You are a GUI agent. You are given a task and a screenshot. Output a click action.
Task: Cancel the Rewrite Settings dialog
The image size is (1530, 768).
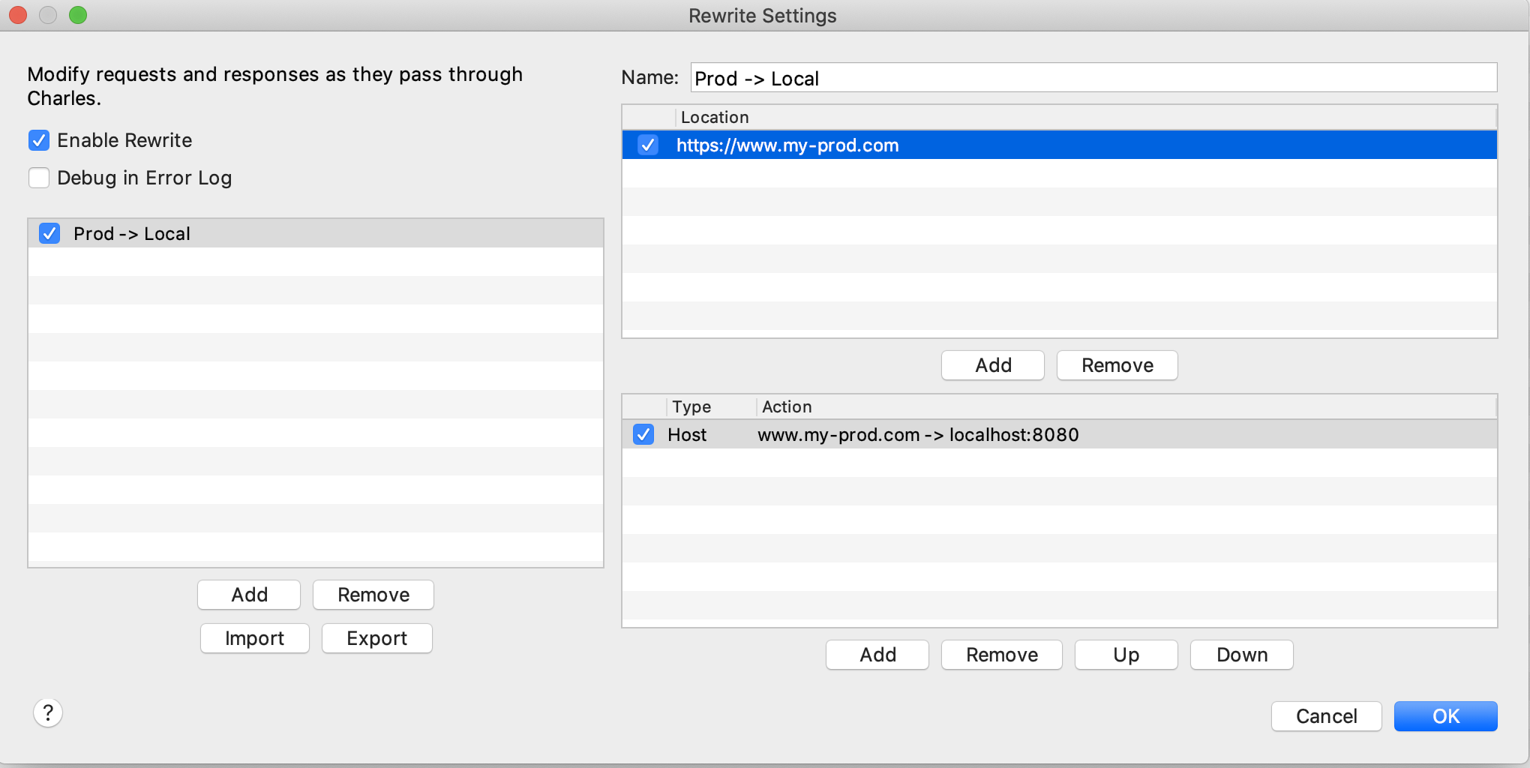(1326, 716)
